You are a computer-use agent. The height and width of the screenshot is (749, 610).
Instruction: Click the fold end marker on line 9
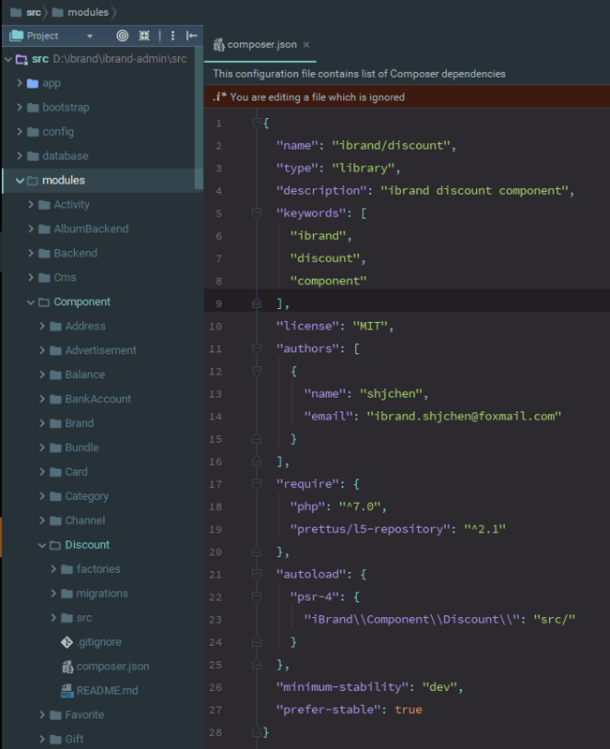pos(256,303)
